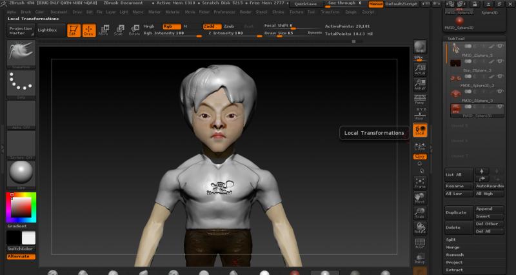Click the right shelf Rotate navigation button
The height and width of the screenshot is (275, 516).
[420, 228]
